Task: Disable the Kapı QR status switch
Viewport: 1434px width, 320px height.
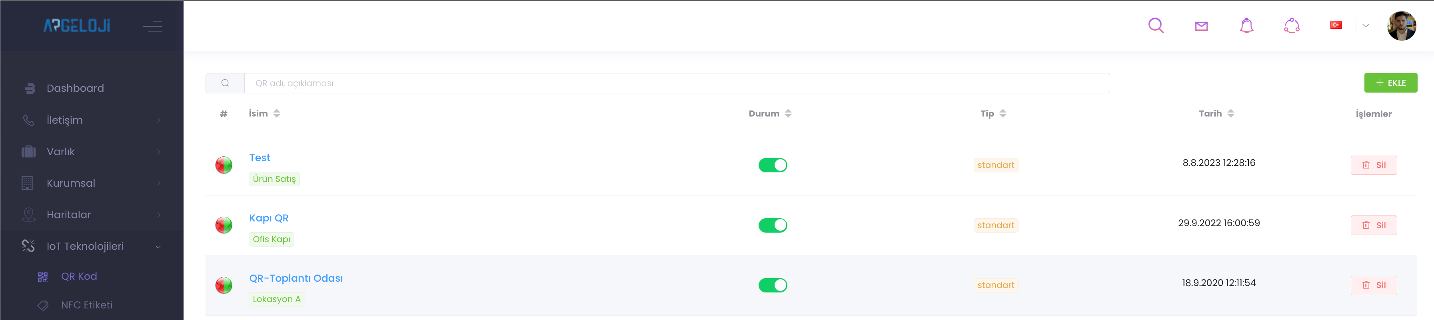Action: (773, 225)
